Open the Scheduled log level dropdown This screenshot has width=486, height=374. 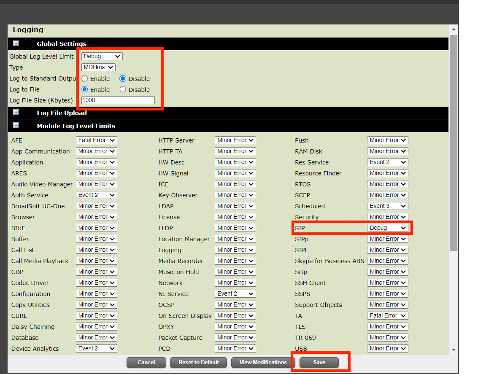(x=387, y=206)
